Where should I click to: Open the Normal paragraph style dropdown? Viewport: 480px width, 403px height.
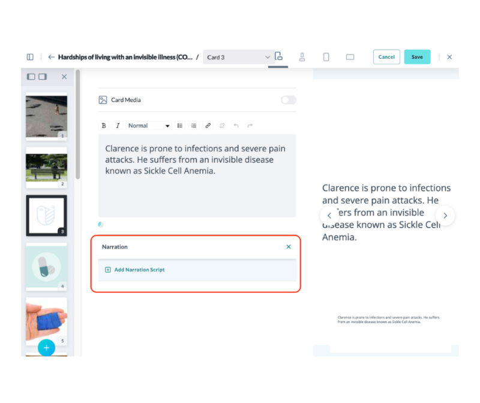(x=147, y=126)
